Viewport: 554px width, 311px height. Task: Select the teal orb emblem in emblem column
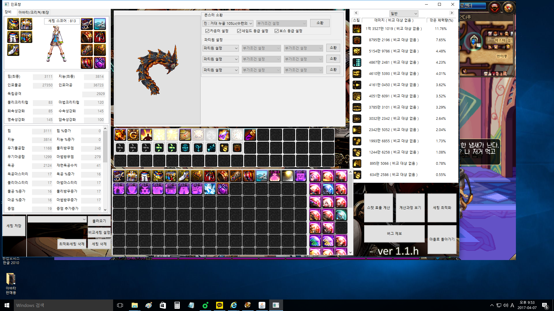pyautogui.click(x=341, y=215)
